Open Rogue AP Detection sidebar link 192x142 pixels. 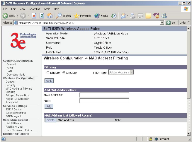[17, 99]
